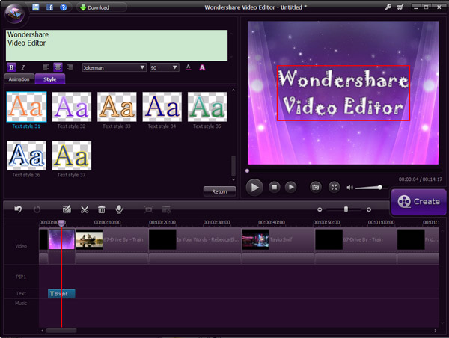This screenshot has width=449, height=338.
Task: Click the Create button
Action: (419, 201)
